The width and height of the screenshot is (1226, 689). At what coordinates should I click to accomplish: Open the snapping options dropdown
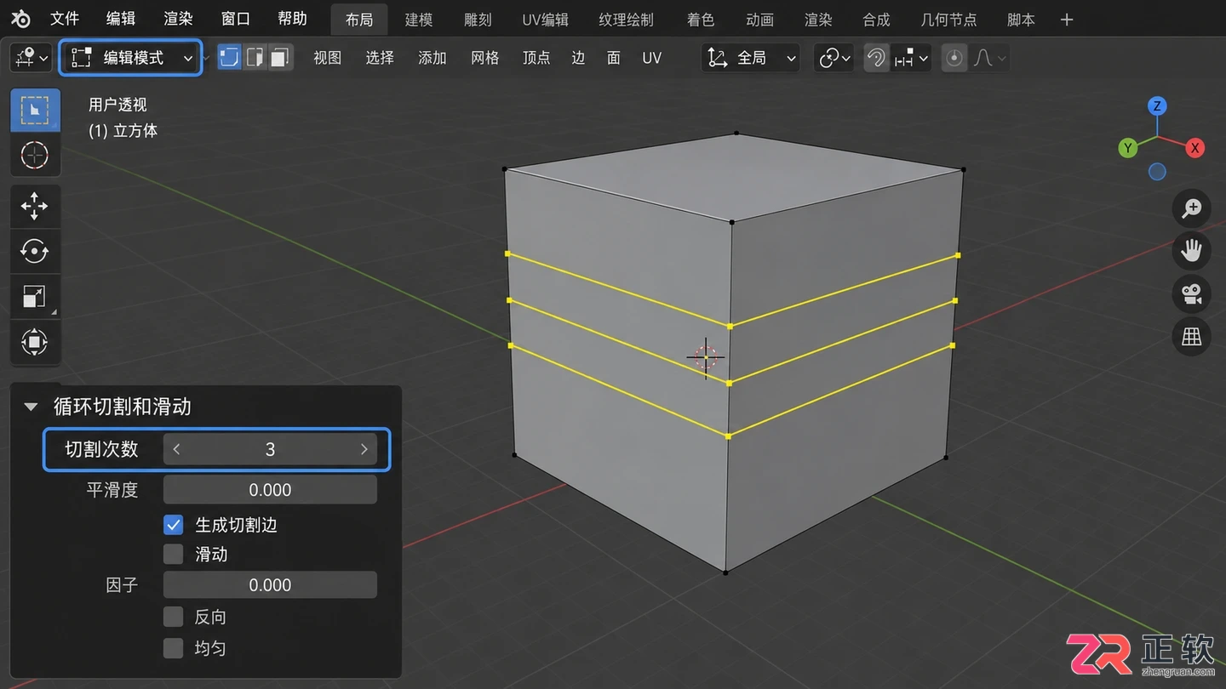(910, 58)
